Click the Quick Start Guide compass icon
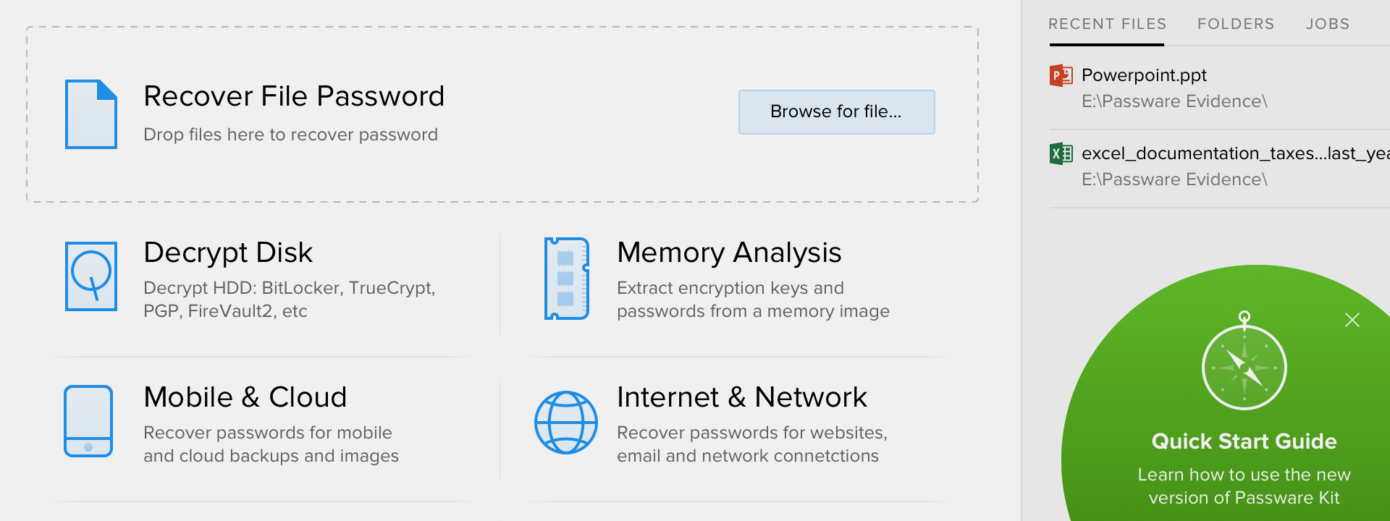1390x521 pixels. pyautogui.click(x=1244, y=366)
